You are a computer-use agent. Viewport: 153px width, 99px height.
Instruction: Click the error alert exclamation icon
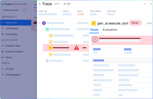click(95, 39)
